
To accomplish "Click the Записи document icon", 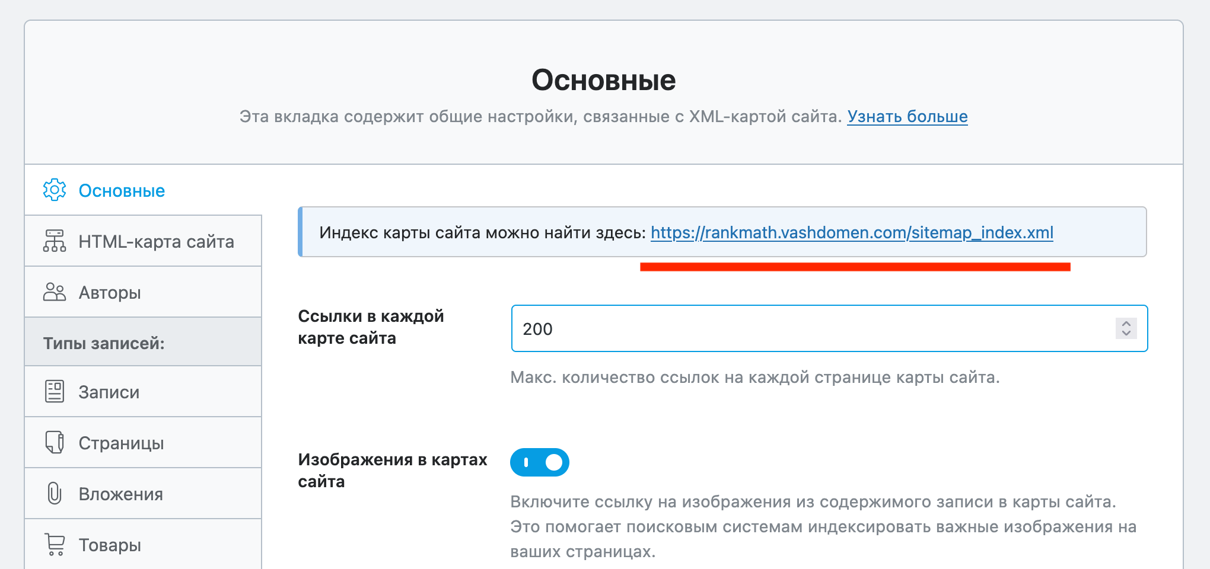I will tap(55, 391).
